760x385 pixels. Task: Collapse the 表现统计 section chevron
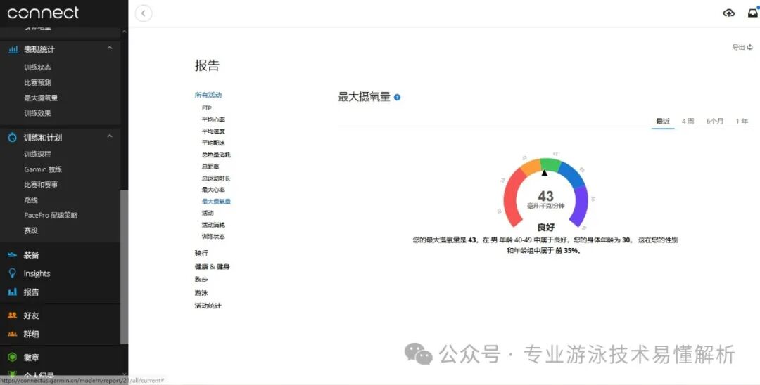tap(110, 48)
